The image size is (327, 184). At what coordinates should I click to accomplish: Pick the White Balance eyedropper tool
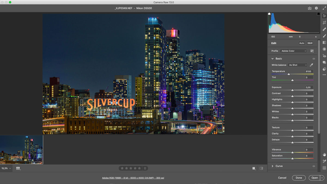point(311,65)
